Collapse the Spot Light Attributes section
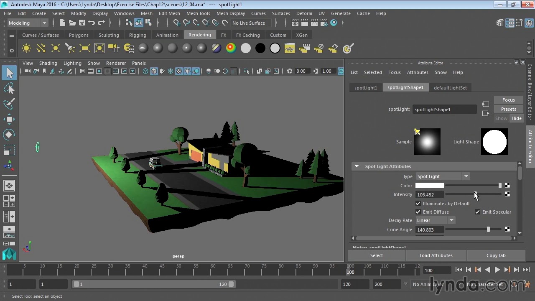Screen dimensions: 535x301 point(357,166)
